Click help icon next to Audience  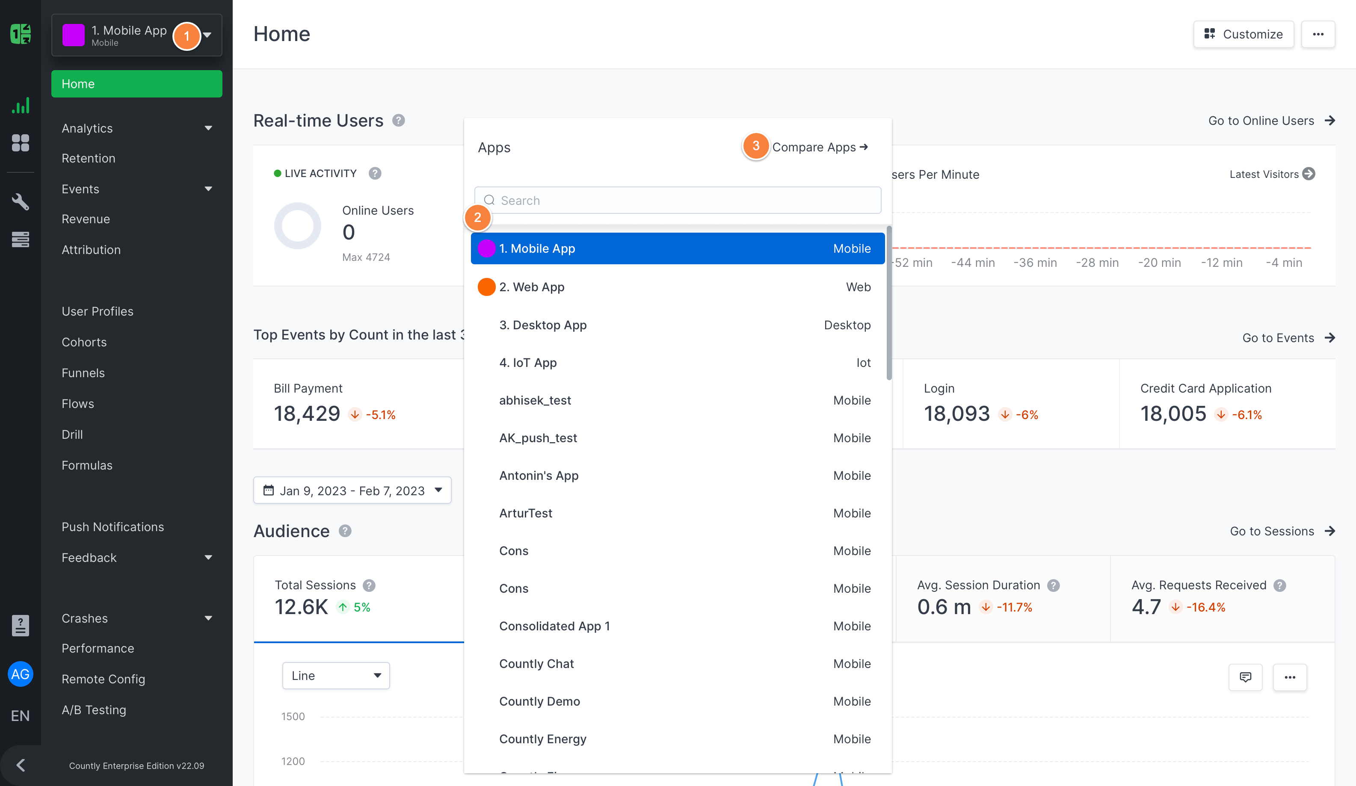pos(345,531)
